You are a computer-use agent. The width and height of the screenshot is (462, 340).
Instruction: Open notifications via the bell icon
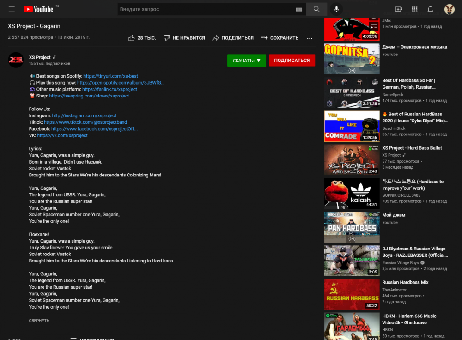tap(430, 9)
